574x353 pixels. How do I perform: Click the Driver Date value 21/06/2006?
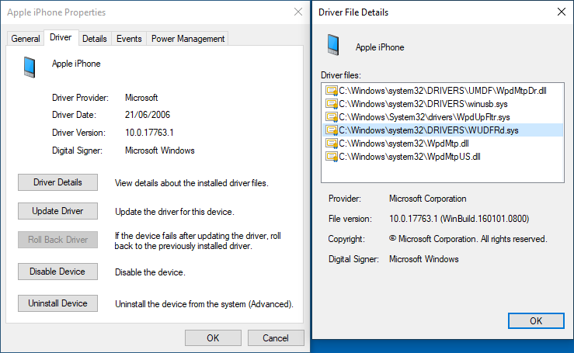148,115
